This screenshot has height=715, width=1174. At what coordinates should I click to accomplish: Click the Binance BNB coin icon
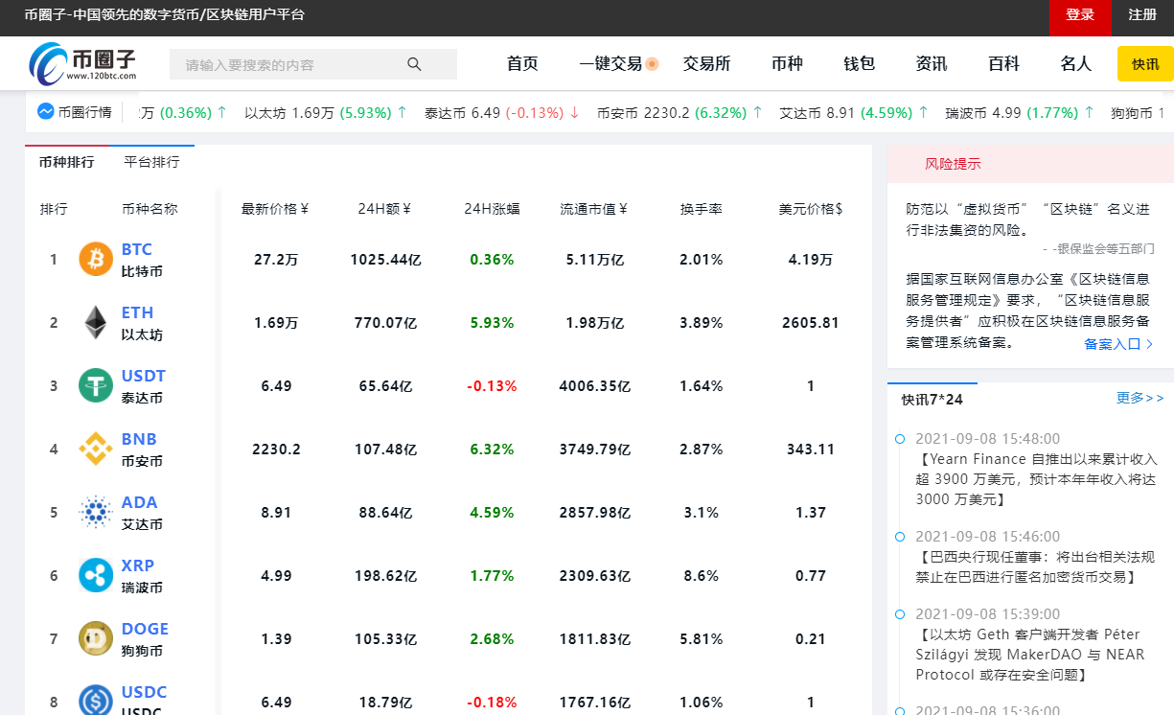pos(96,449)
